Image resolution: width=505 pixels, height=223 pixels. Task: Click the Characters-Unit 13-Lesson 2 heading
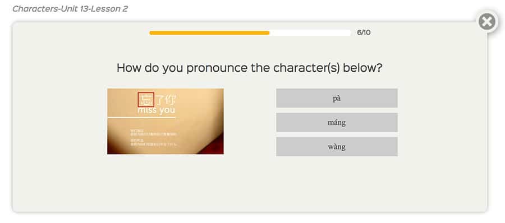click(x=70, y=9)
